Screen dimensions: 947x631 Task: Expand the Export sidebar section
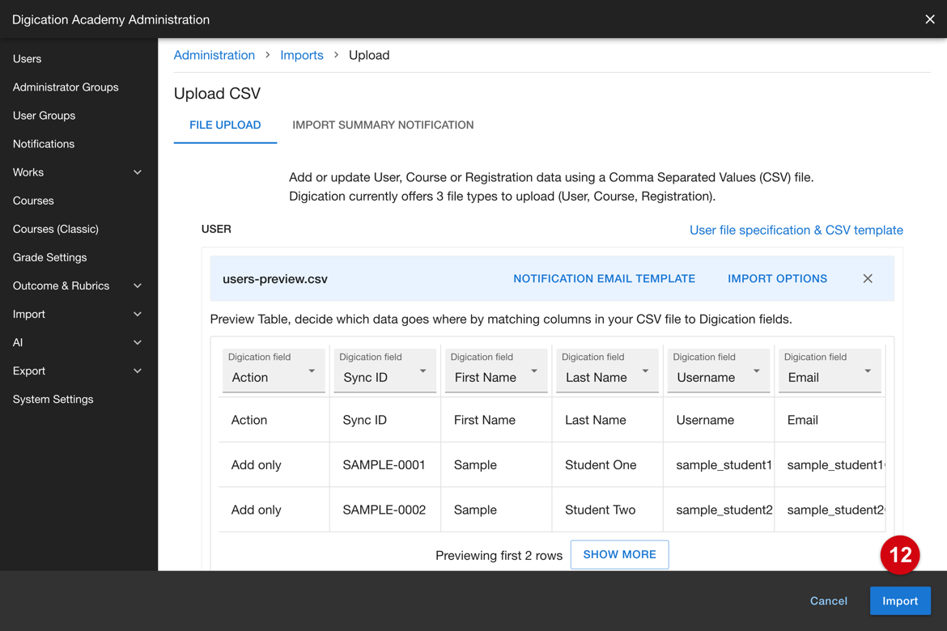79,371
